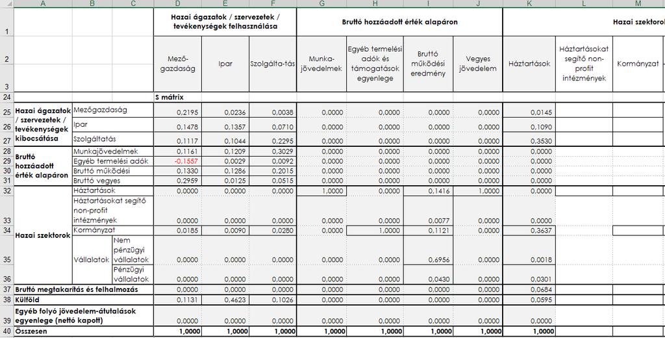665x338 pixels.
Task: Select row header 29
Action: 6,161
